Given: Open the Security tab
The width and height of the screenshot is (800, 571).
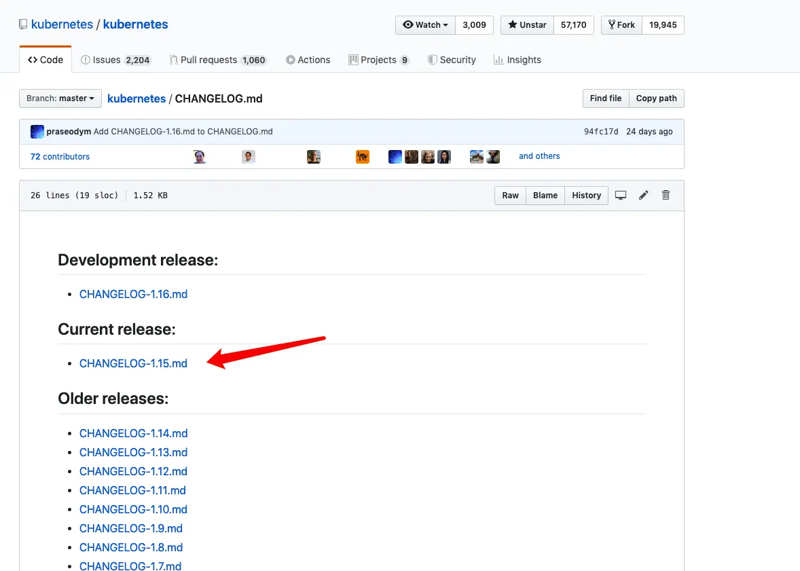Looking at the screenshot, I should tap(452, 60).
